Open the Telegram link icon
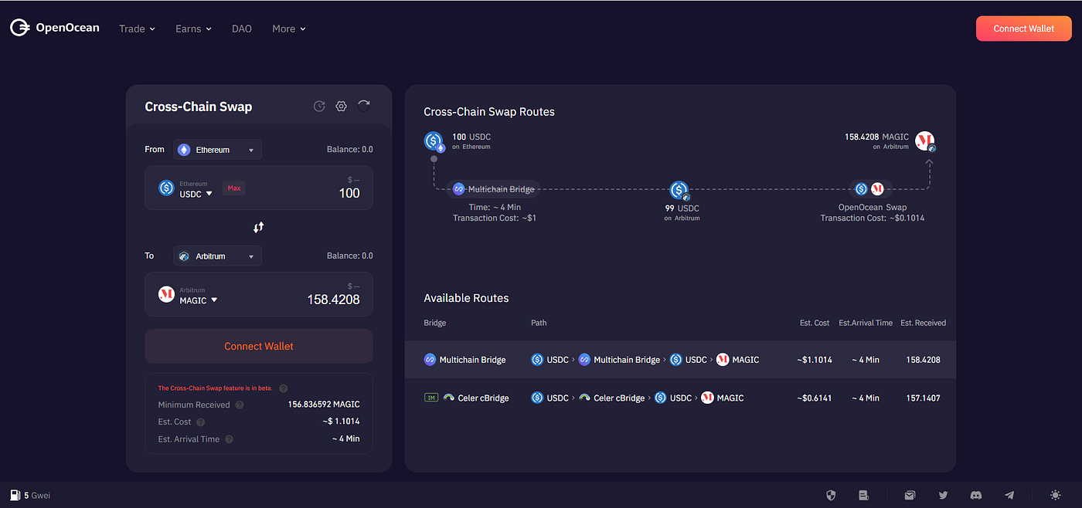This screenshot has height=508, width=1082. coord(1009,495)
